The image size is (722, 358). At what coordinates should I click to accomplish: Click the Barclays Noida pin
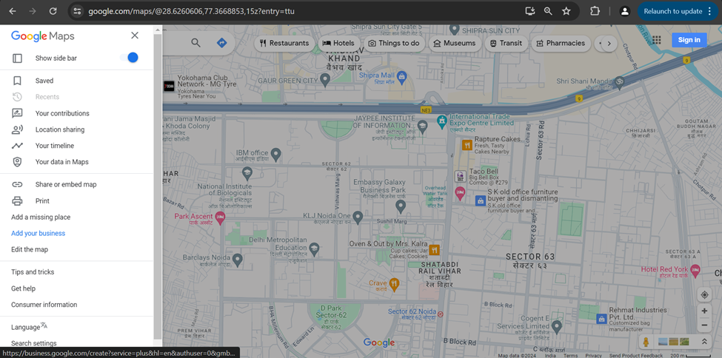point(238,260)
